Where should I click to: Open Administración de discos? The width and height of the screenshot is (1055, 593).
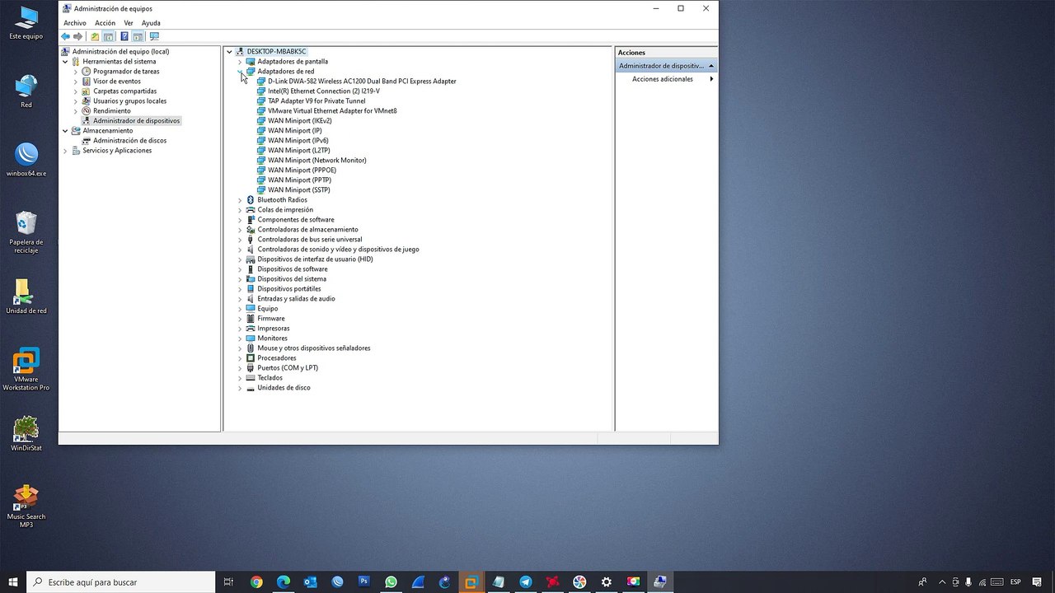[130, 141]
